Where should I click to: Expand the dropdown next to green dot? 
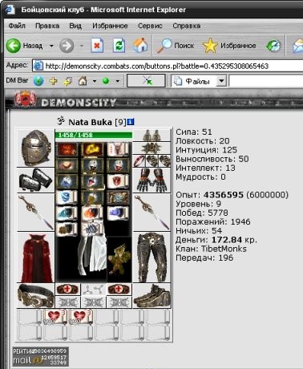pos(117,81)
